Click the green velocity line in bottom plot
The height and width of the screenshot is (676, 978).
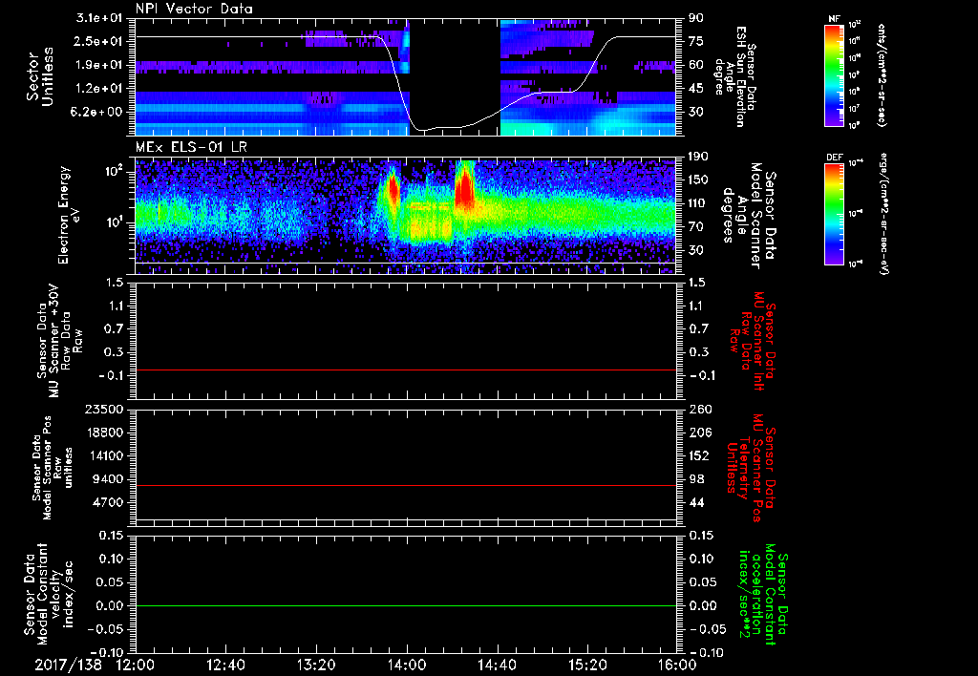[406, 605]
